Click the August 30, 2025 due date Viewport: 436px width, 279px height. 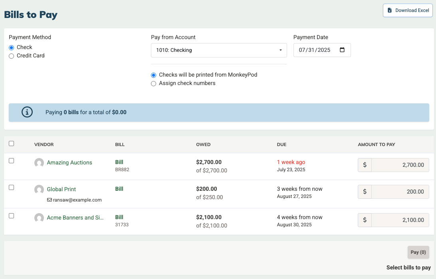tap(294, 225)
